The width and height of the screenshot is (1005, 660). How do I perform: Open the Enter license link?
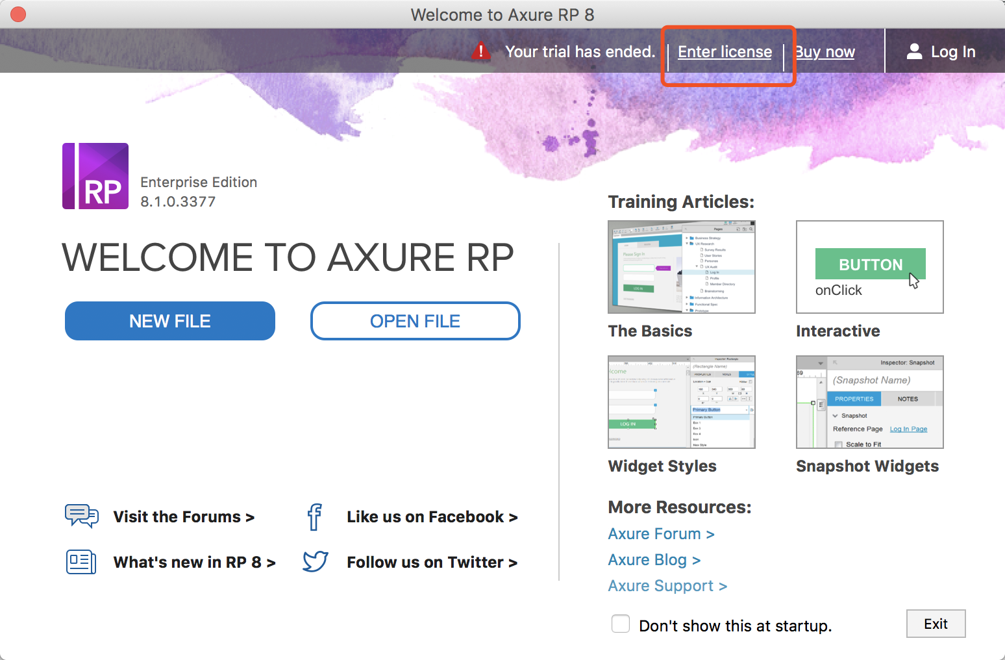(725, 52)
